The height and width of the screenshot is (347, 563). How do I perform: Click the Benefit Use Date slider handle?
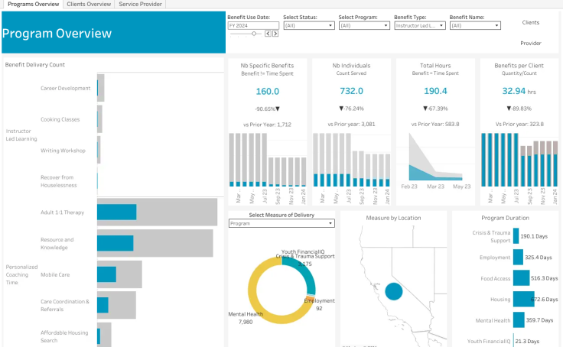[x=254, y=34]
